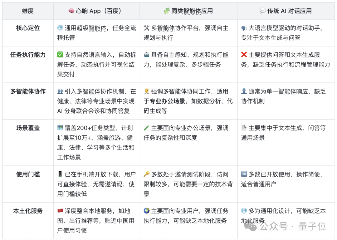Click the 心响 App（百度）header text
The image size is (337, 240).
point(99,11)
